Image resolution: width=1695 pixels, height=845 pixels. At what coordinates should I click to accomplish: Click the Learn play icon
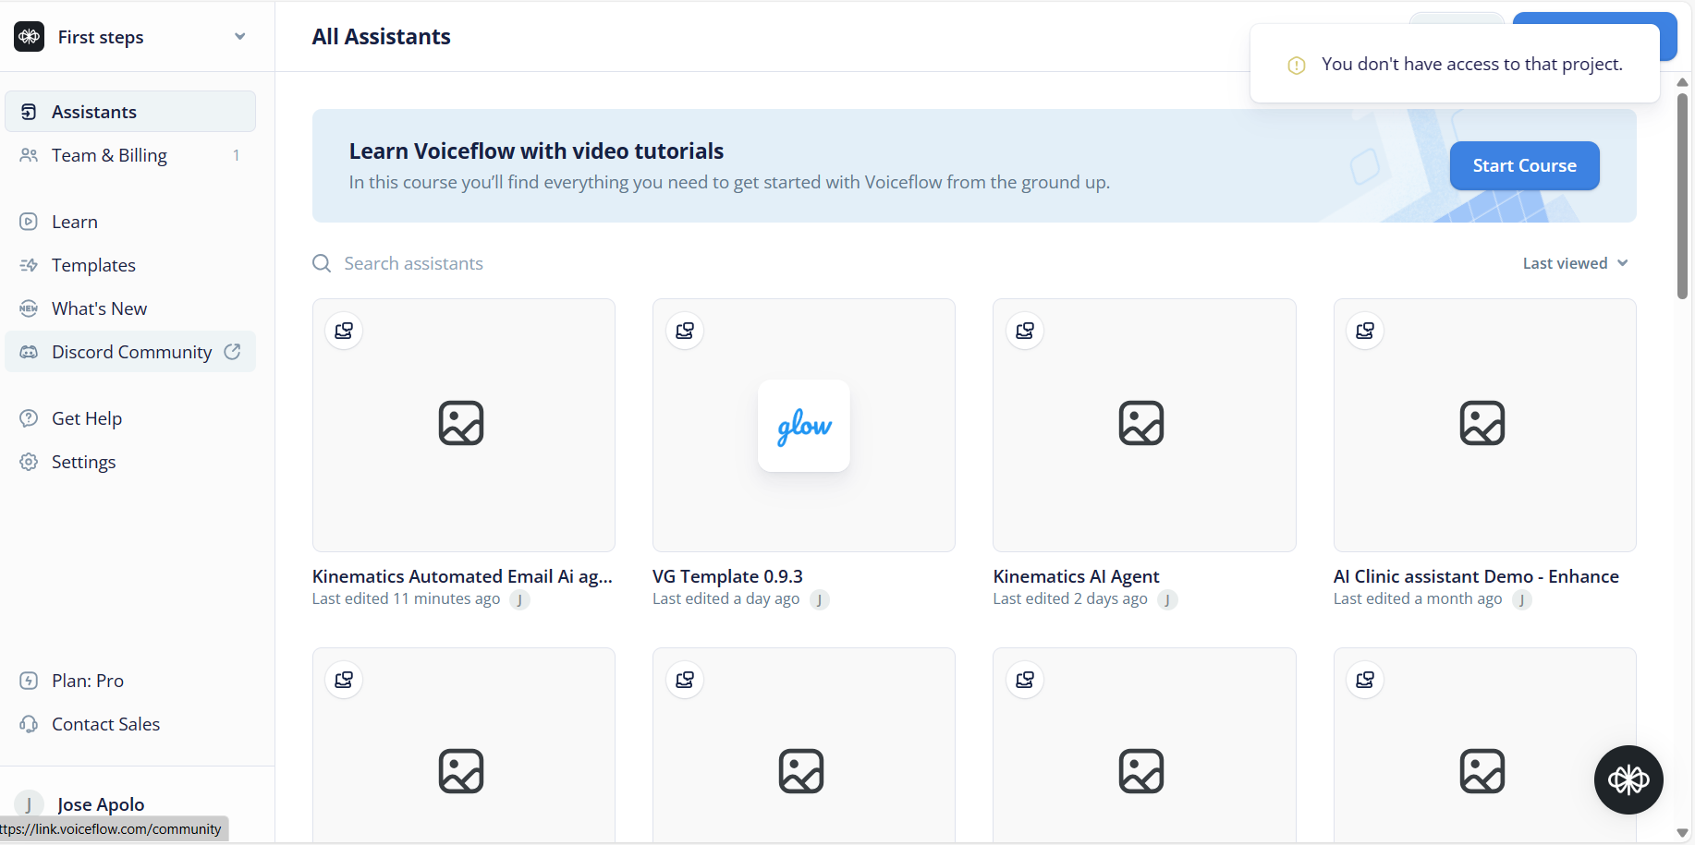(x=29, y=222)
